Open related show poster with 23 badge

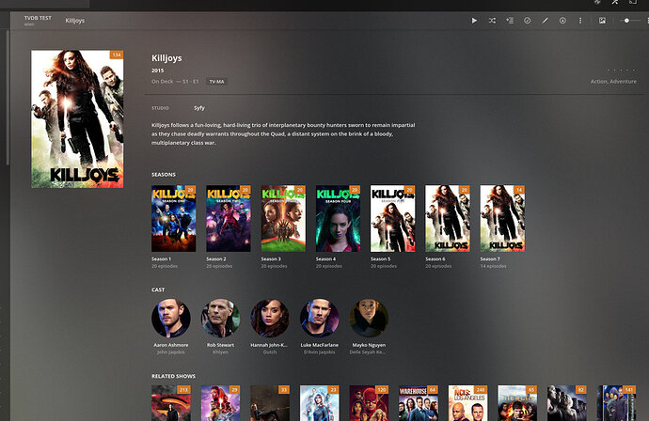(320, 403)
